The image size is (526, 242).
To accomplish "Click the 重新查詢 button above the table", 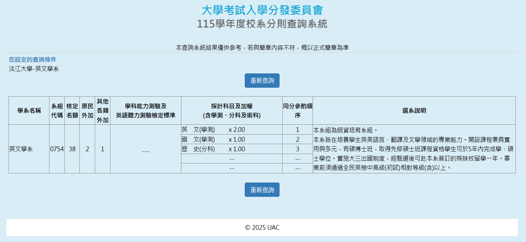I will click(x=262, y=81).
